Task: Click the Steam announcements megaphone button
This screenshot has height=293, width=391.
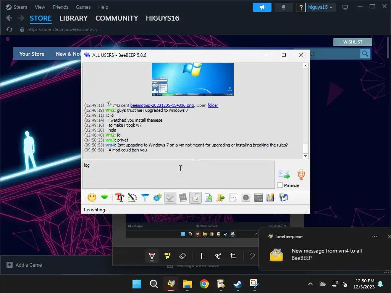Action: pos(262,7)
